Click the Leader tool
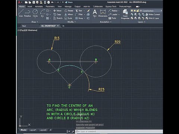The height and width of the screenshot is (134, 179). pyautogui.click(x=113, y=15)
